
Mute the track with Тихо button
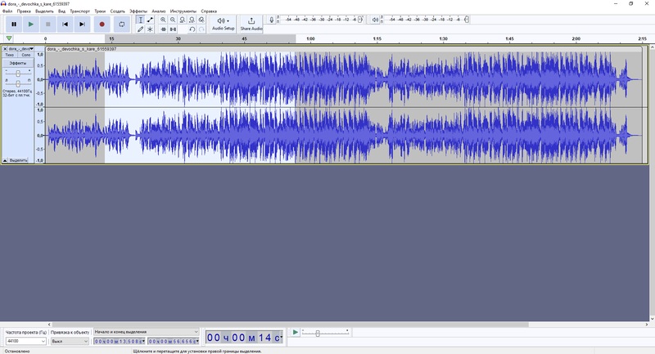click(x=10, y=56)
